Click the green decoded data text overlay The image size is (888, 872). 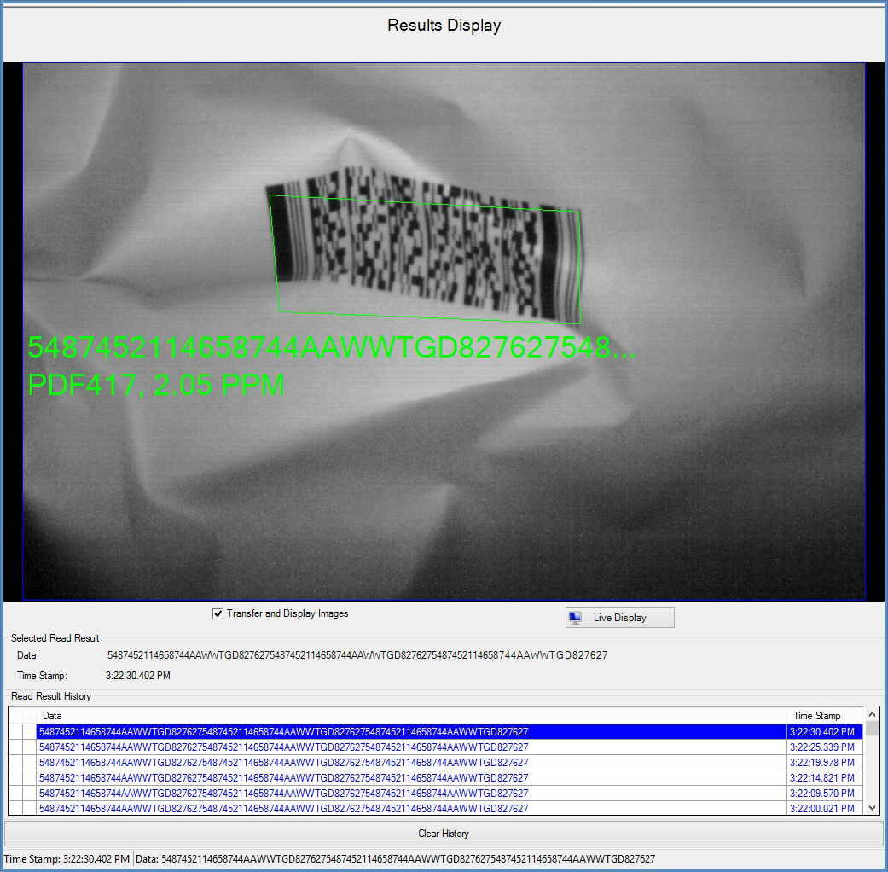click(333, 348)
